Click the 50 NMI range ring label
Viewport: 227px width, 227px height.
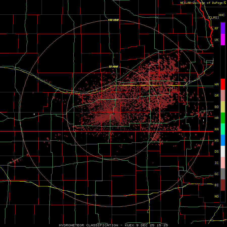pos(113,67)
